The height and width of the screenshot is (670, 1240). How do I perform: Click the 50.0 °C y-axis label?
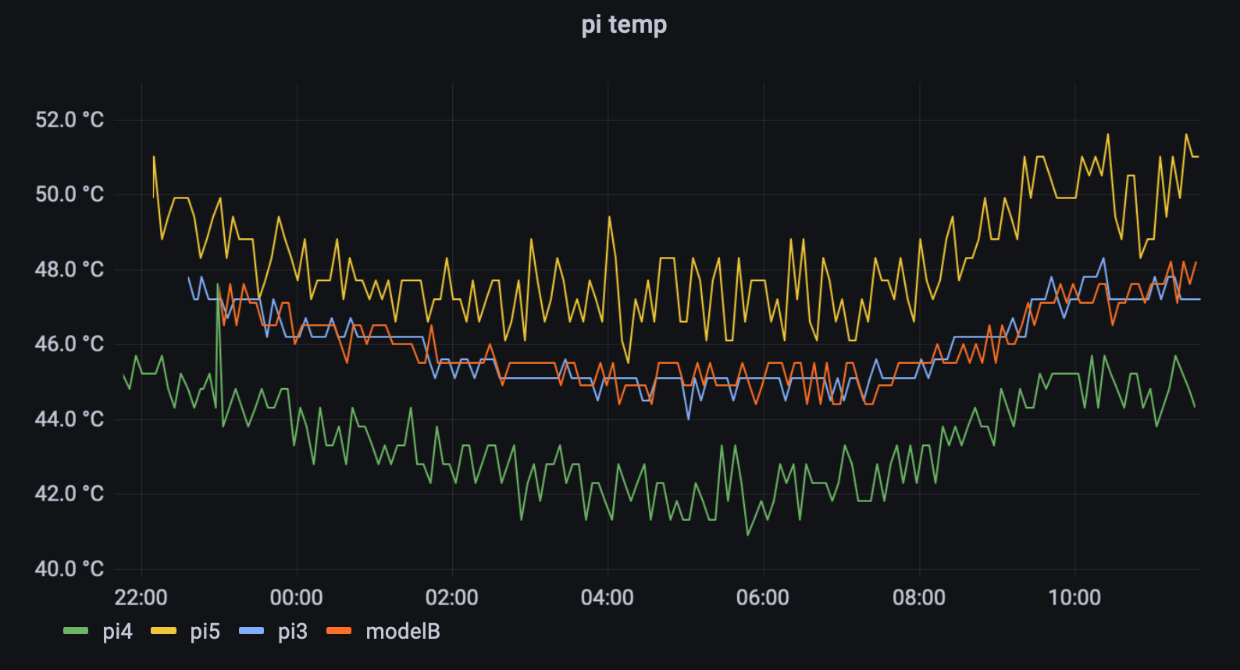(x=69, y=194)
